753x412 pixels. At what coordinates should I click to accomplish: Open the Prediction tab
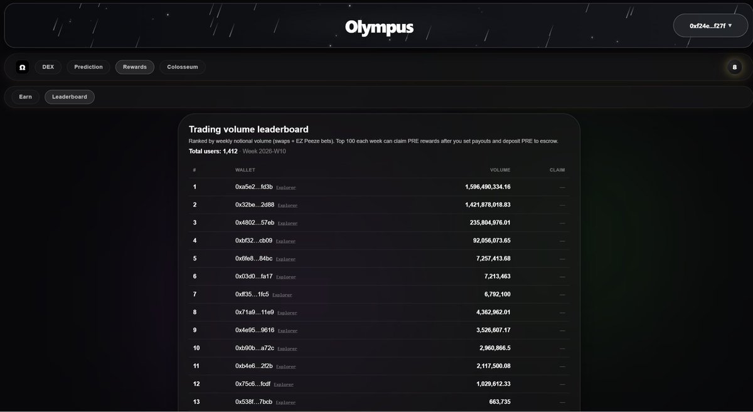point(88,67)
